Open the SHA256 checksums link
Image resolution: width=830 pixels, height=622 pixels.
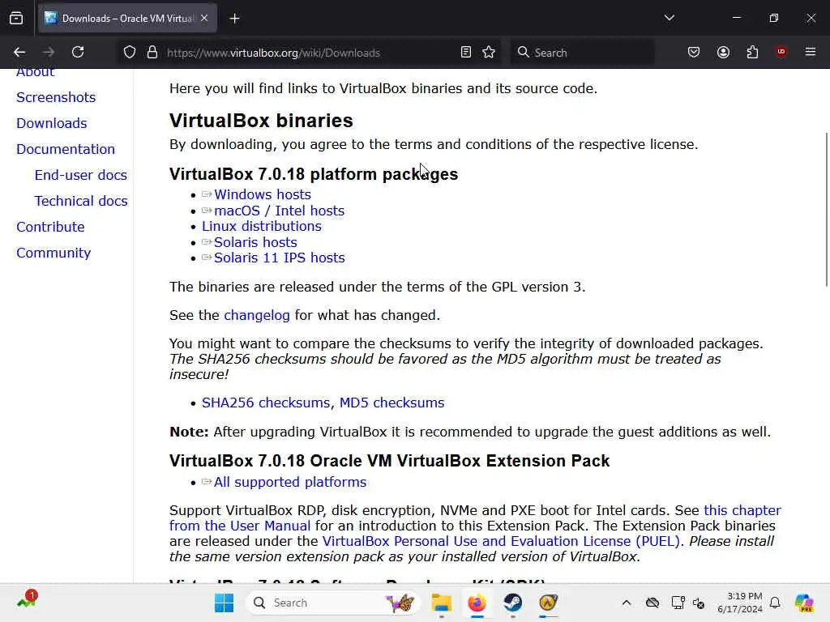(x=266, y=403)
